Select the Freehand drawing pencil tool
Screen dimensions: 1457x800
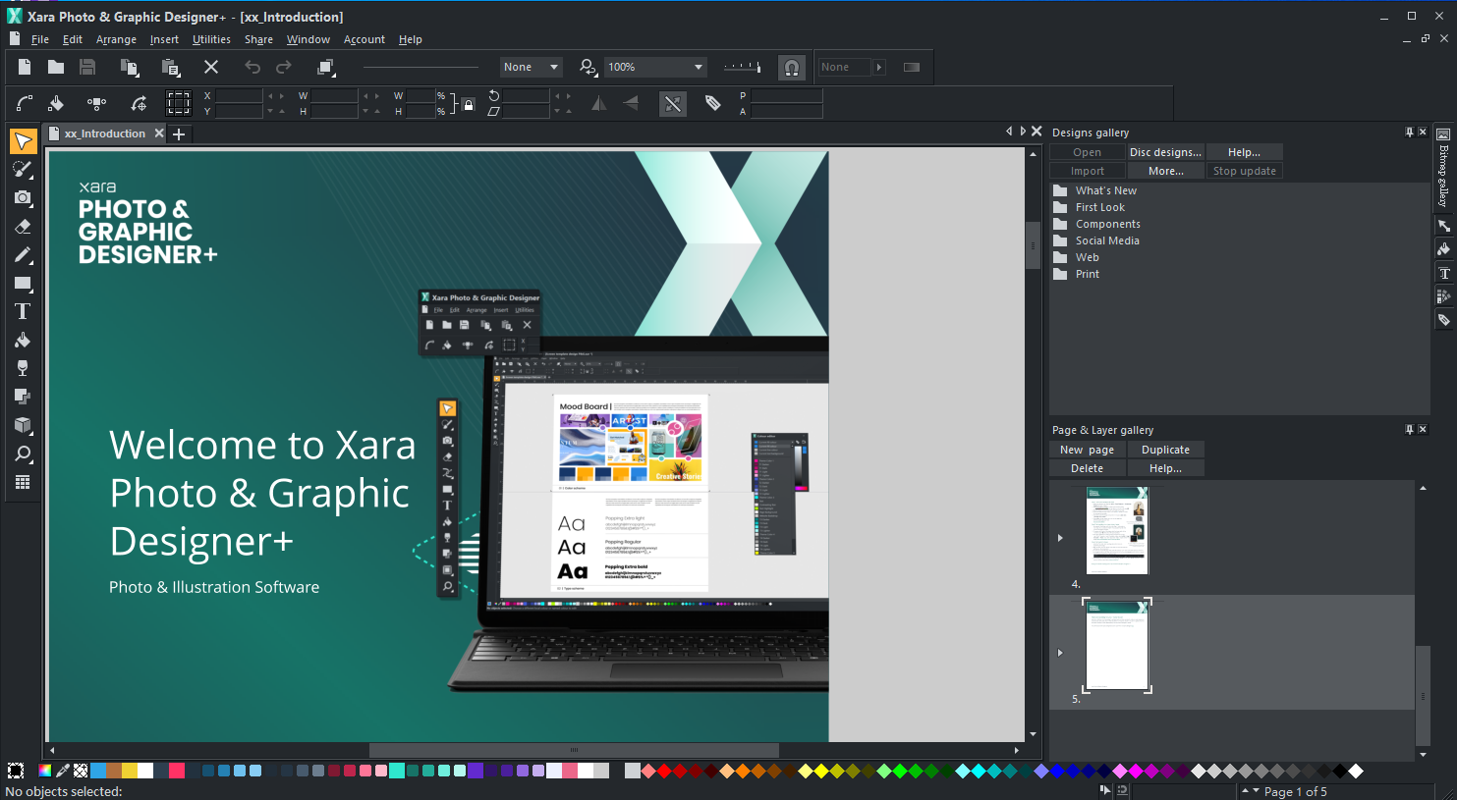tap(23, 254)
